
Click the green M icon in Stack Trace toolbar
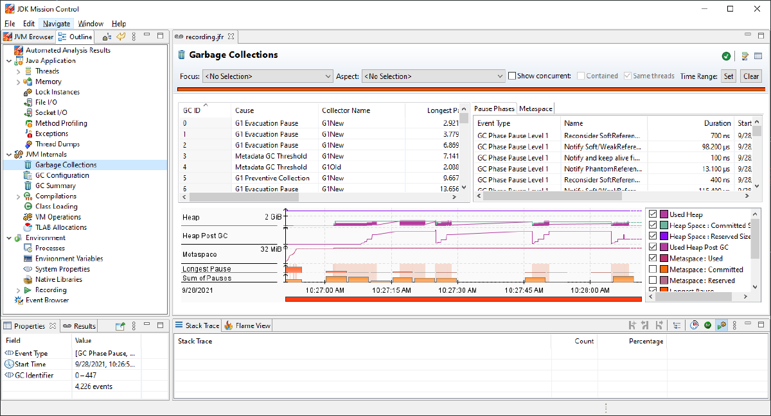[707, 325]
